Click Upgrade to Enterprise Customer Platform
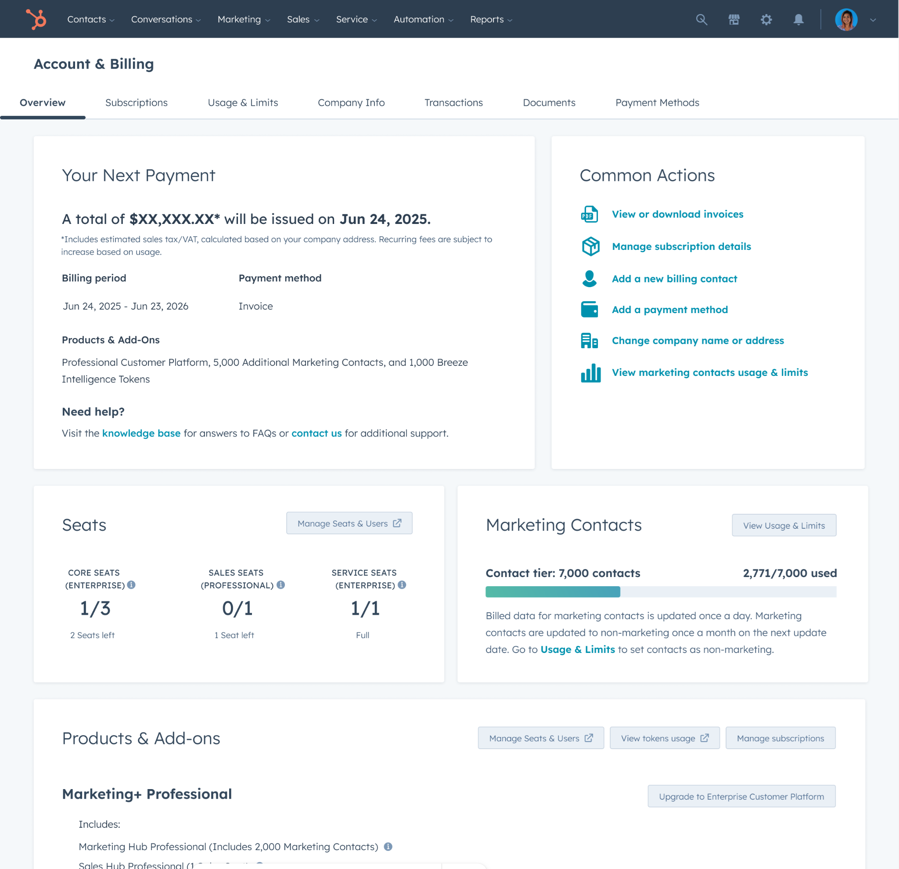This screenshot has width=899, height=869. point(741,796)
